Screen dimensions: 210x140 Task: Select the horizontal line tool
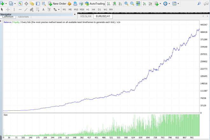(20, 10)
